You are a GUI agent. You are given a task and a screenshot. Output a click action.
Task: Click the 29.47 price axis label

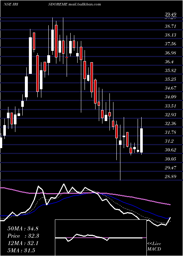171,167
